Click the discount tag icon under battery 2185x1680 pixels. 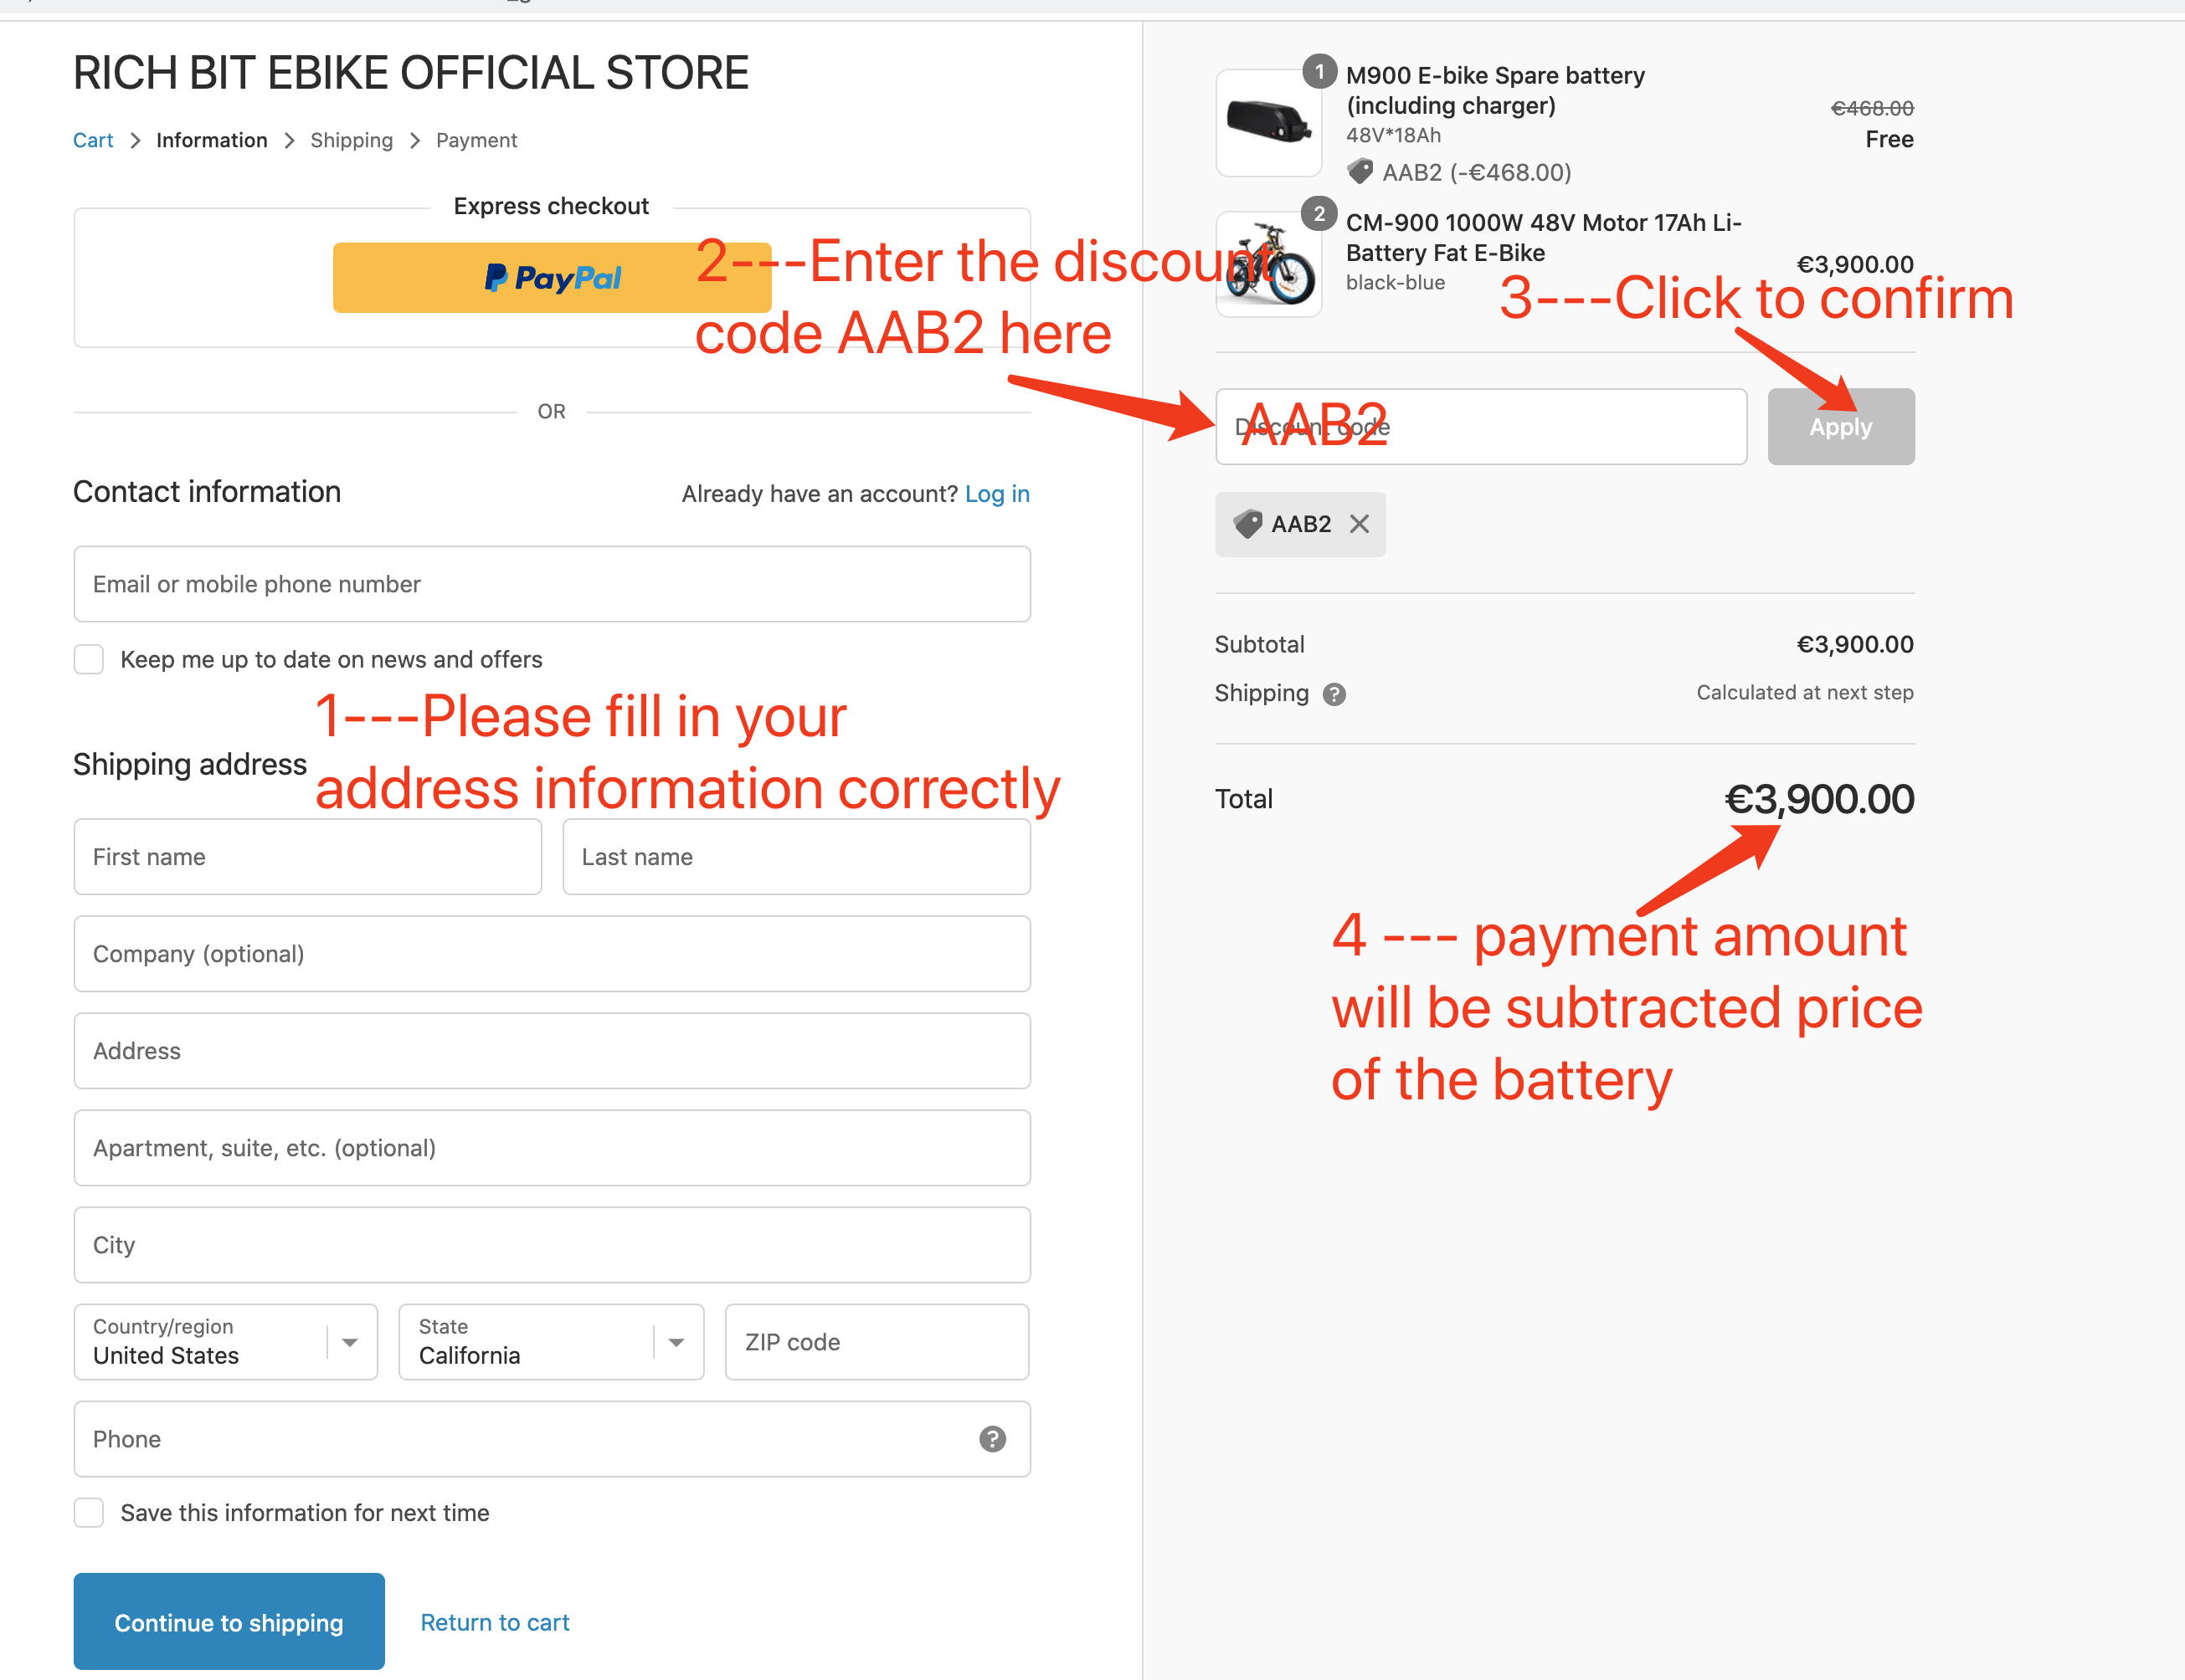(x=1360, y=172)
